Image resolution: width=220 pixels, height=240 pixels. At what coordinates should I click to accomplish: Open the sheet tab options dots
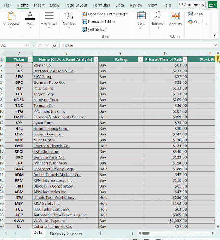[x=133, y=233]
